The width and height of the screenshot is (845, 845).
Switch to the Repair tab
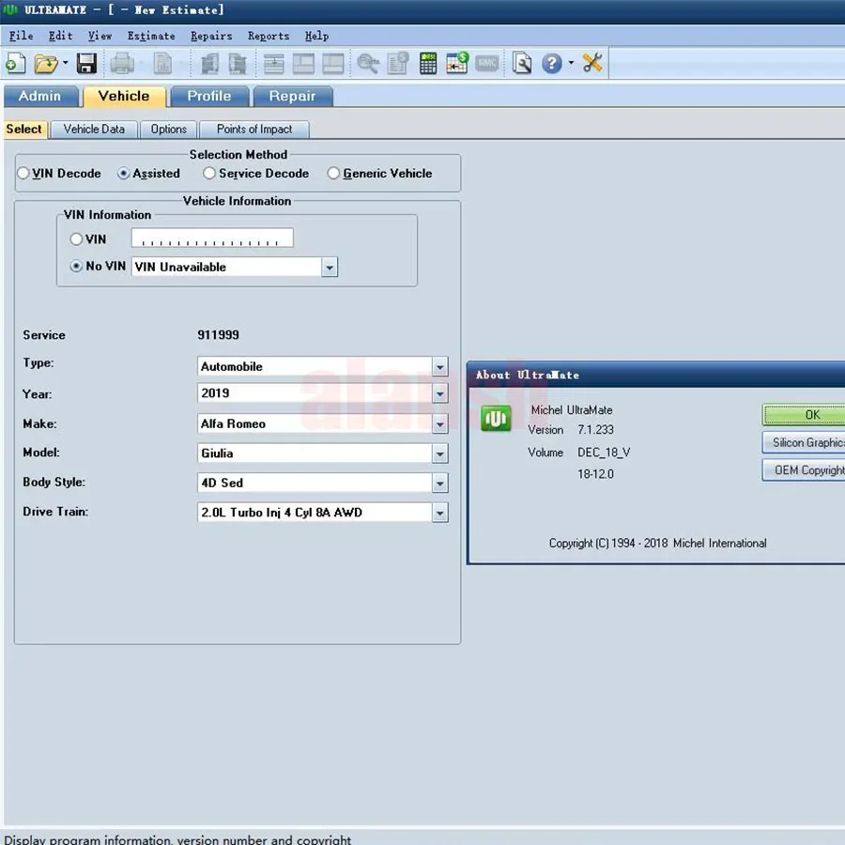pyautogui.click(x=292, y=96)
